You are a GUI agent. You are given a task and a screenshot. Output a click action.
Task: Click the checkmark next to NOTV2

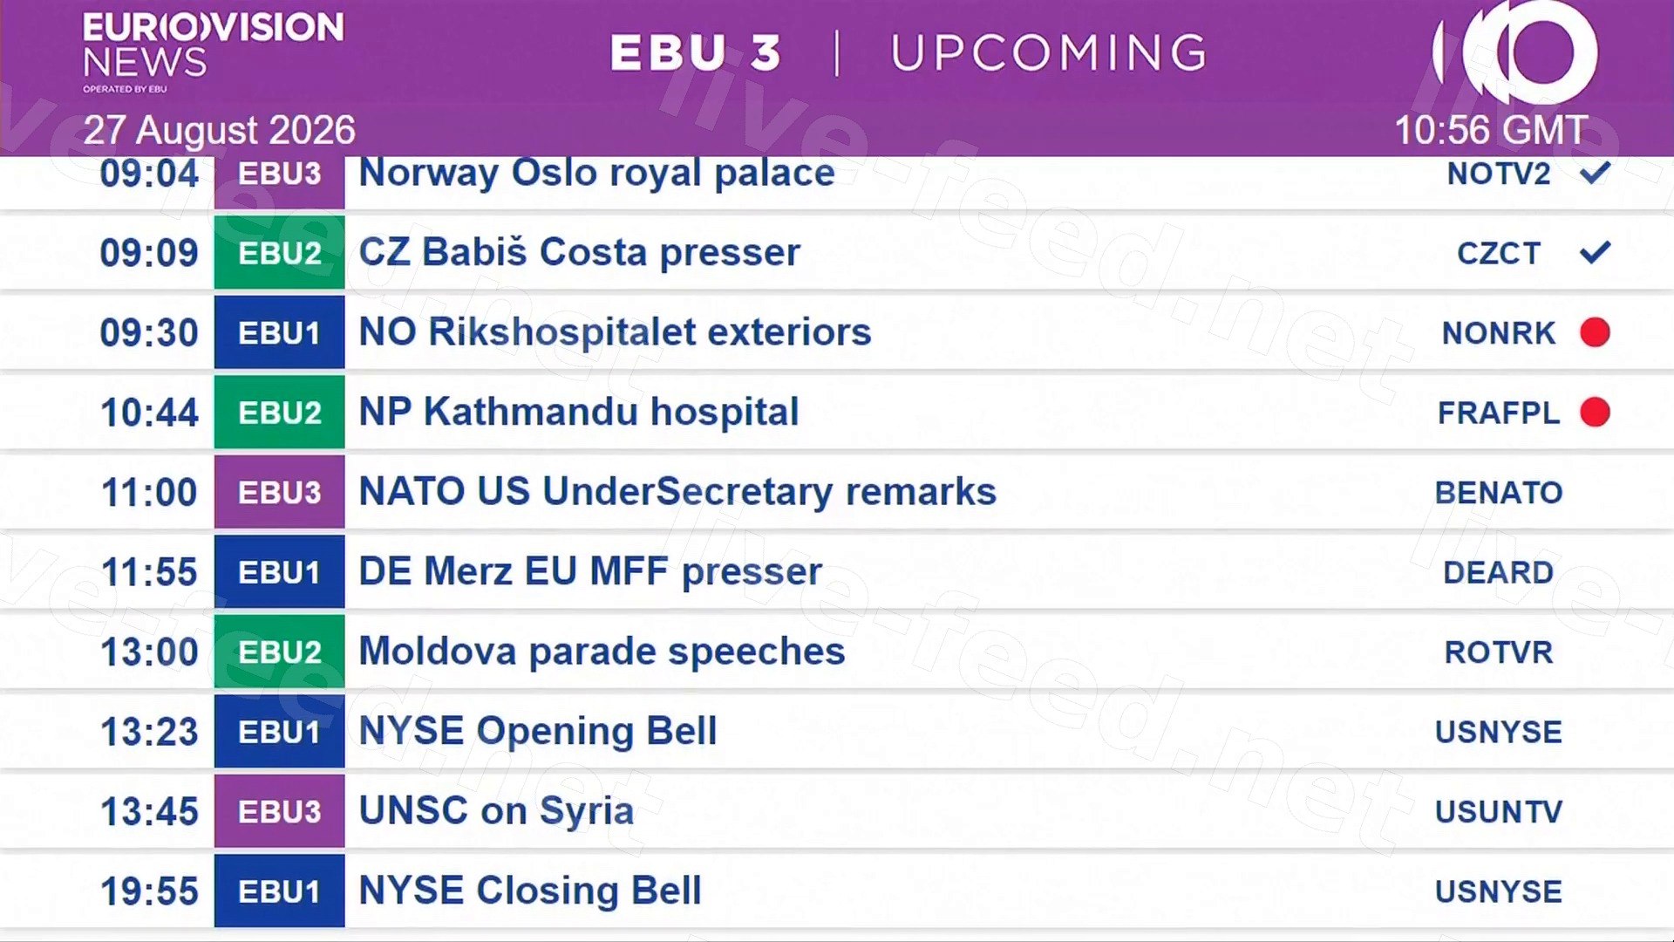(x=1595, y=173)
